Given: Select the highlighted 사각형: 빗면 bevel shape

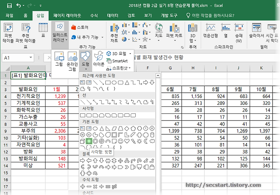Looking at the screenshot, I should [x=89, y=141].
